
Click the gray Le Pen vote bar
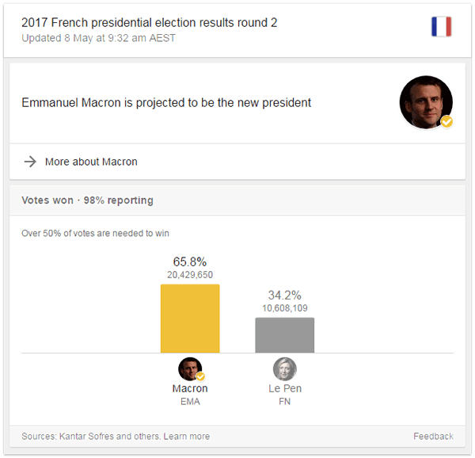coord(284,334)
